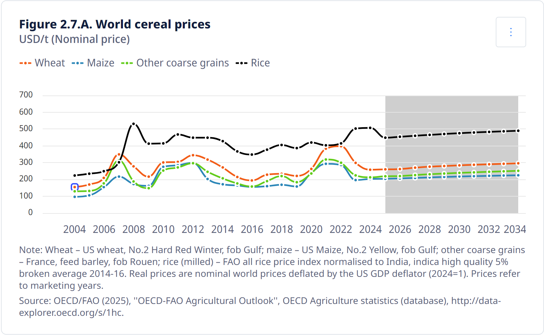
Task: Click the 2016 label on the x-axis
Action: pos(252,229)
